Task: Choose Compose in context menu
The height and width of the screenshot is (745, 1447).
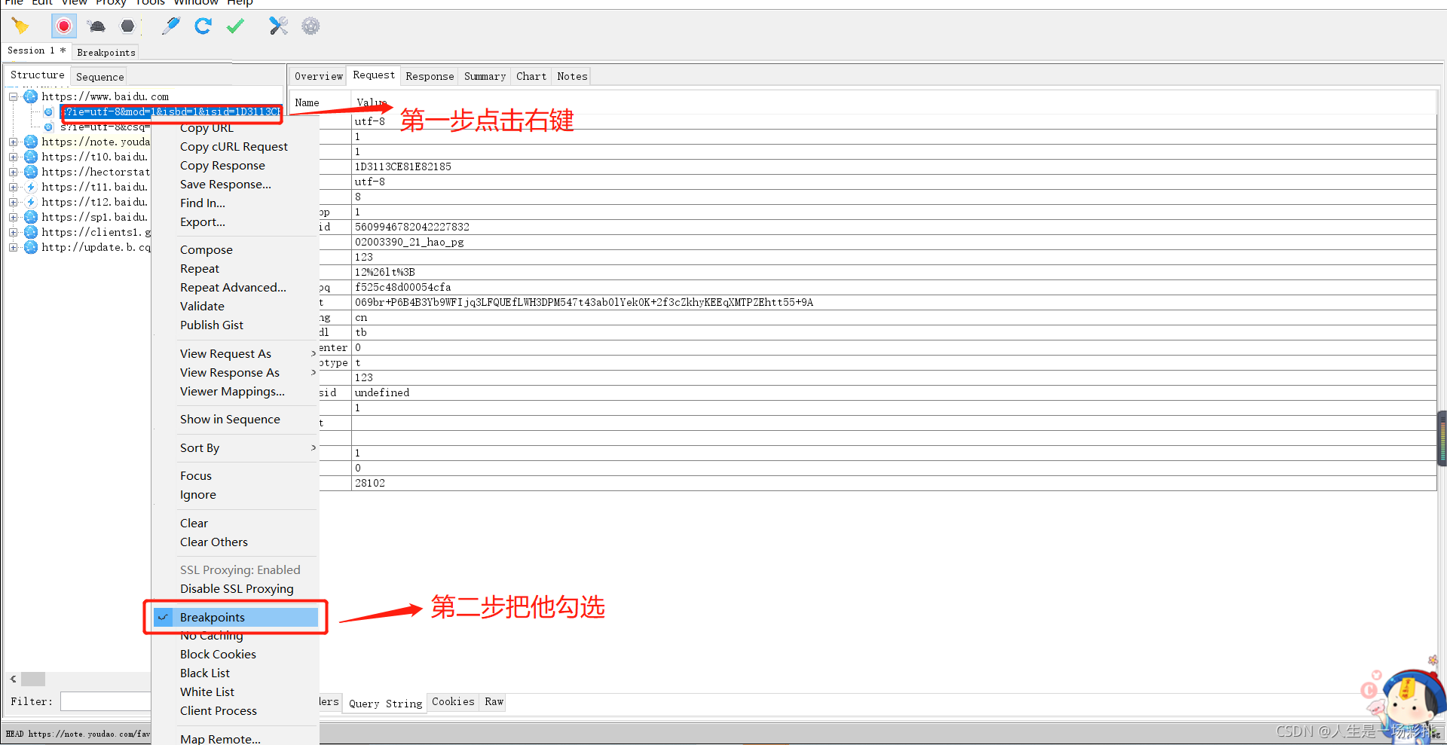Action: point(206,249)
